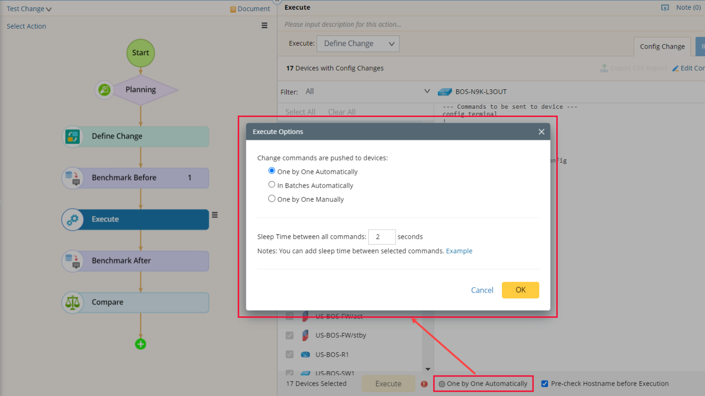The image size is (705, 396).
Task: Click the Compare scales icon
Action: pos(72,302)
